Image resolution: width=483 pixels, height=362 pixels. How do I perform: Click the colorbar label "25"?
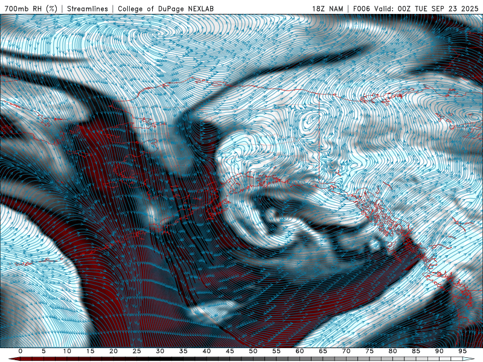coord(137,351)
